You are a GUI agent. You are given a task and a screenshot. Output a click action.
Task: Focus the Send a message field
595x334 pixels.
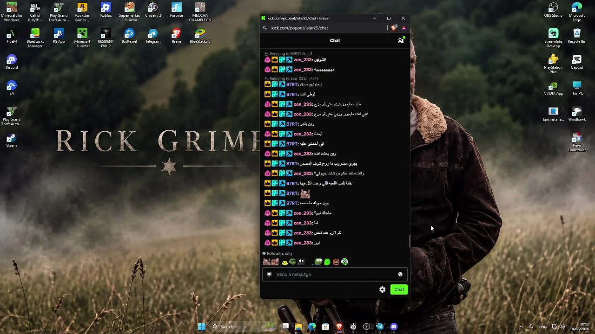pos(335,274)
